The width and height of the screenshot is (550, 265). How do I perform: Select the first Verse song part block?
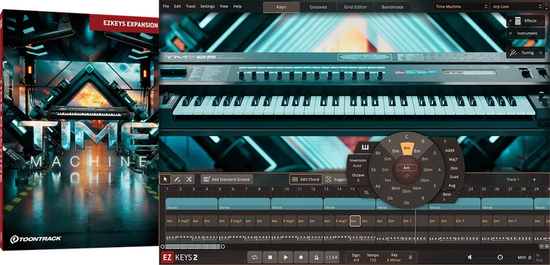(192, 204)
